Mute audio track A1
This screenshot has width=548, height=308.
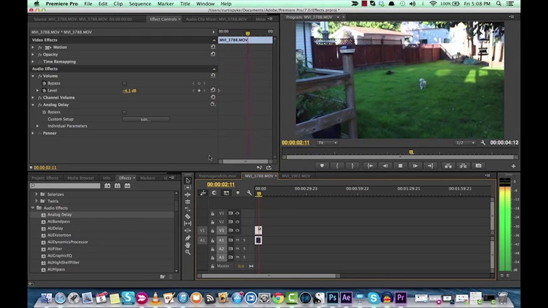point(237,240)
